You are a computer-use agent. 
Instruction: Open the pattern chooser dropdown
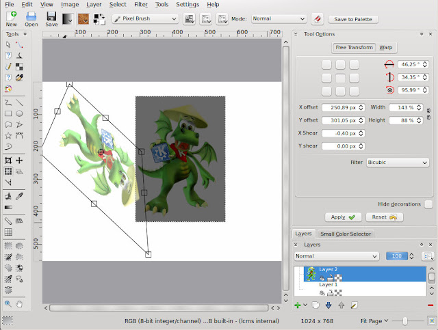pos(83,19)
